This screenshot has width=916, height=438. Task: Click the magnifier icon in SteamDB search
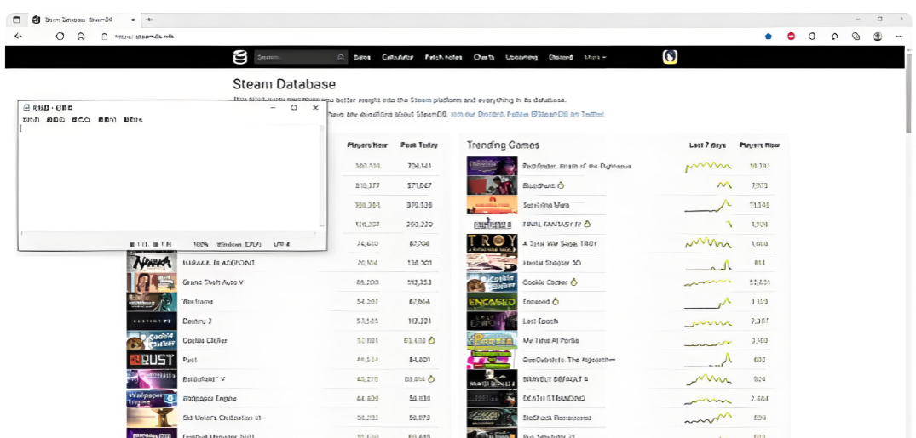(341, 58)
